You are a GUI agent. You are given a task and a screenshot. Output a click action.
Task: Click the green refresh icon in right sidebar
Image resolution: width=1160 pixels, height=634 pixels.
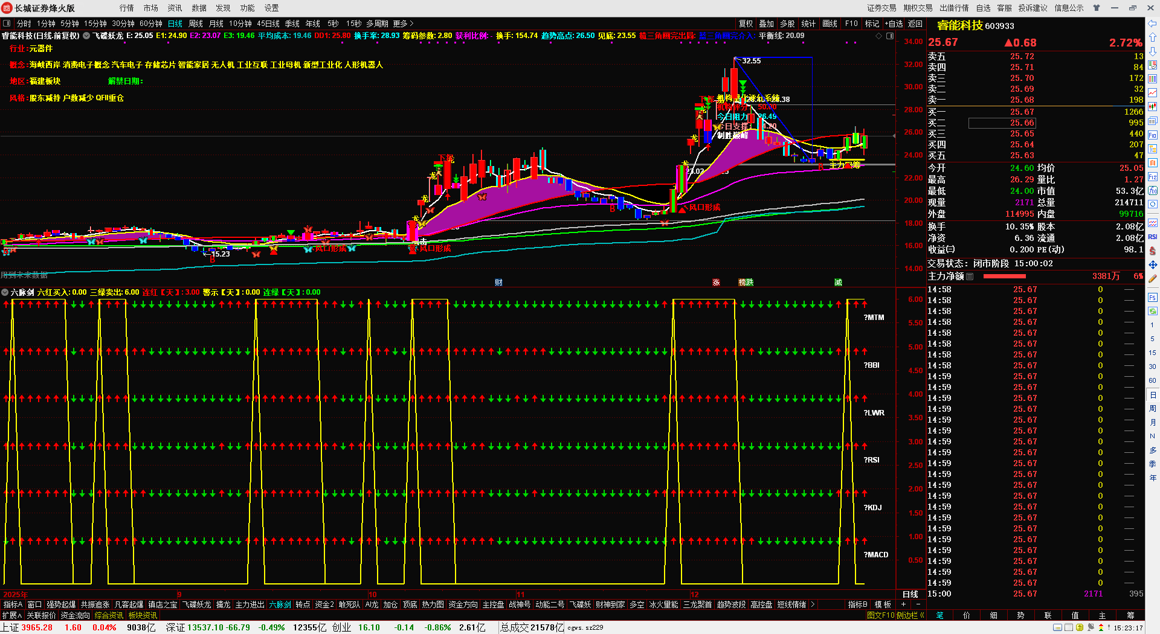click(x=1153, y=312)
